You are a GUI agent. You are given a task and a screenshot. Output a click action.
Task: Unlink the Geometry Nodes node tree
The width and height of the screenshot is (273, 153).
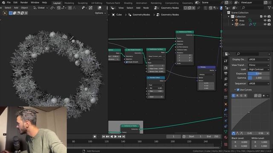[x=193, y=8]
